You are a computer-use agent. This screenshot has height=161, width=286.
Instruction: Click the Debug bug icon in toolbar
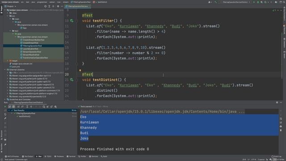click(x=258, y=2)
